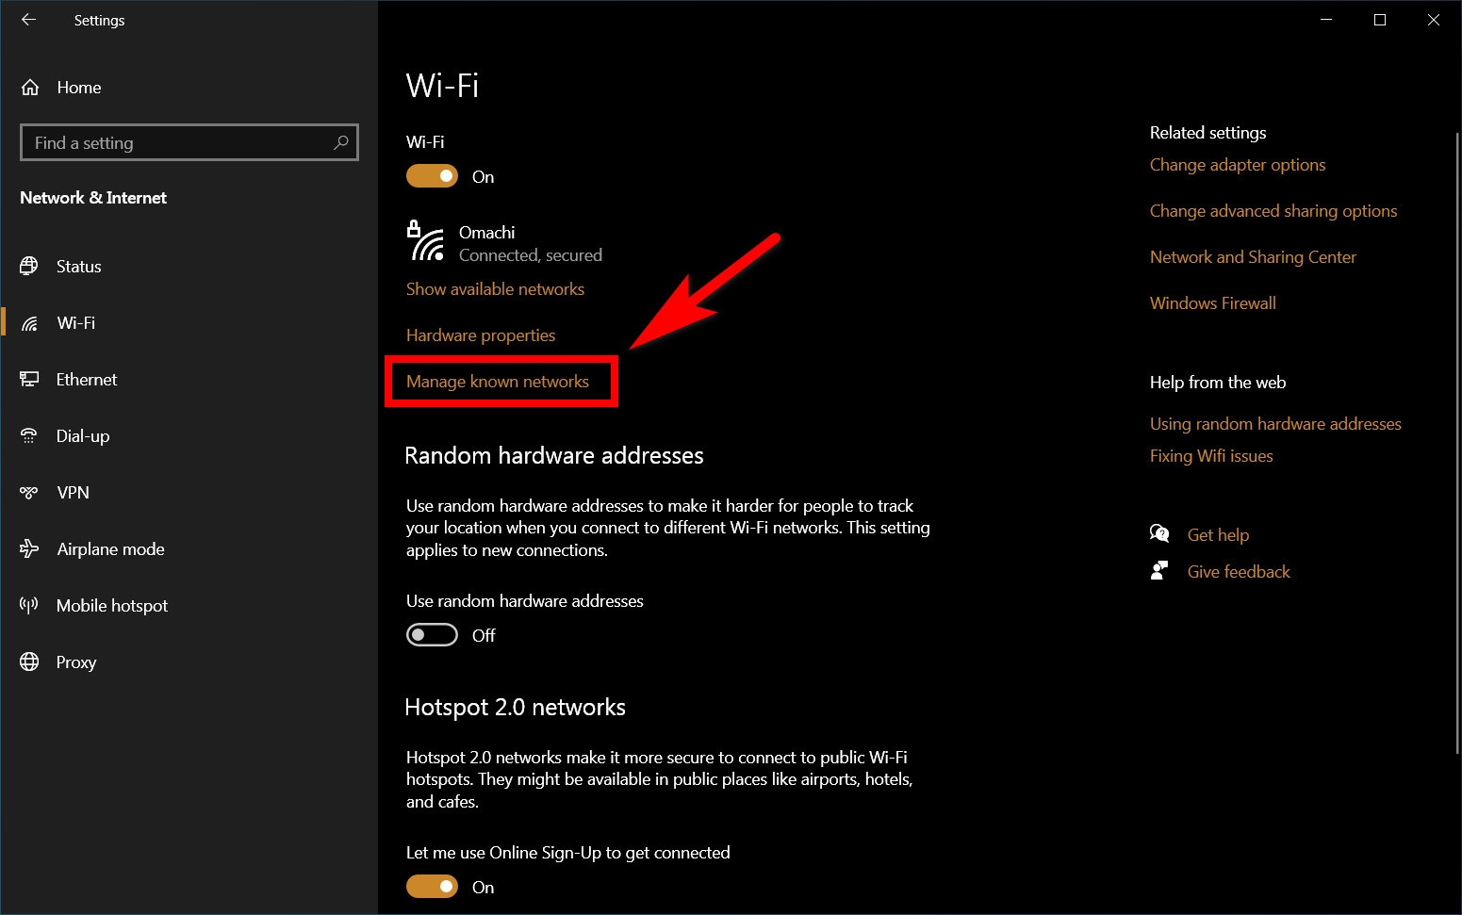The height and width of the screenshot is (915, 1462).
Task: Click Fixing Wifi issues link
Action: click(x=1211, y=455)
